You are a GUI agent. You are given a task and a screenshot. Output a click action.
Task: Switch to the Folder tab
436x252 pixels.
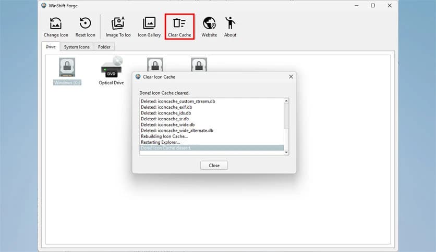(x=104, y=47)
